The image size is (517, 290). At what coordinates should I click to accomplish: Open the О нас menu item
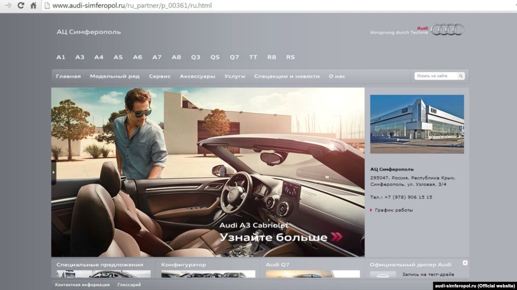(337, 77)
